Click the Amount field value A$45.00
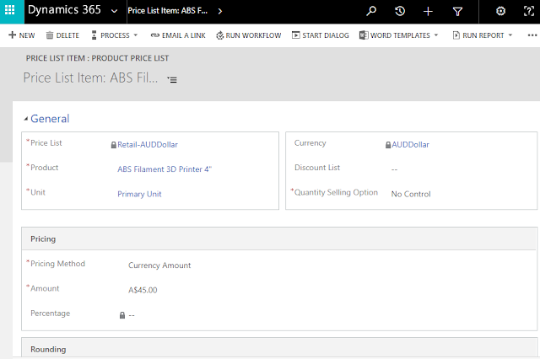Screen dimensions: 540x359 [x=143, y=290]
